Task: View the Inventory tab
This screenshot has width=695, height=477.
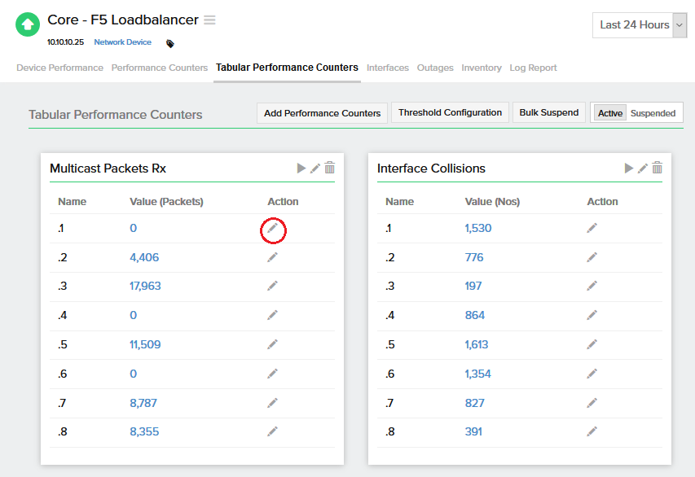Action: pos(482,68)
